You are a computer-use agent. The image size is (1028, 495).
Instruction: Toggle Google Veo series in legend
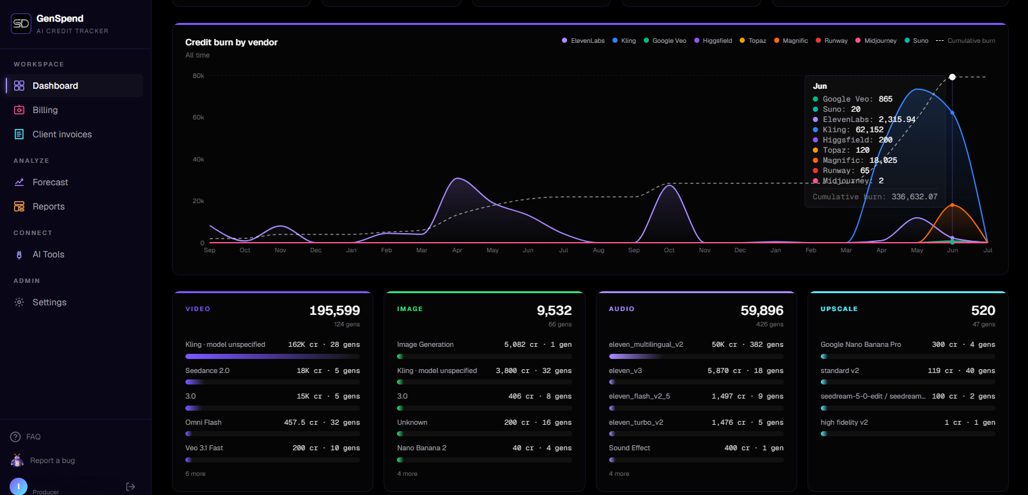tap(665, 40)
